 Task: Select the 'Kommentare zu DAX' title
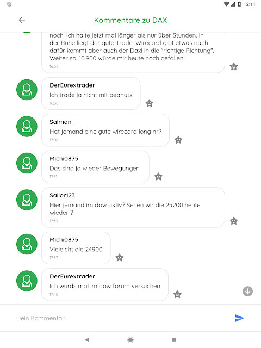tap(130, 20)
